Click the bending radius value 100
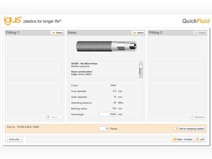Image resolution: width=212 pixels, height=159 pixels. pyautogui.click(x=114, y=109)
